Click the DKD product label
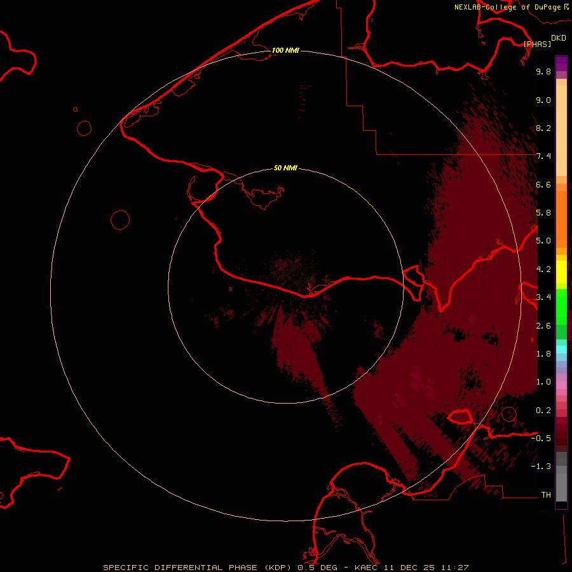The image size is (572, 572). coord(559,37)
